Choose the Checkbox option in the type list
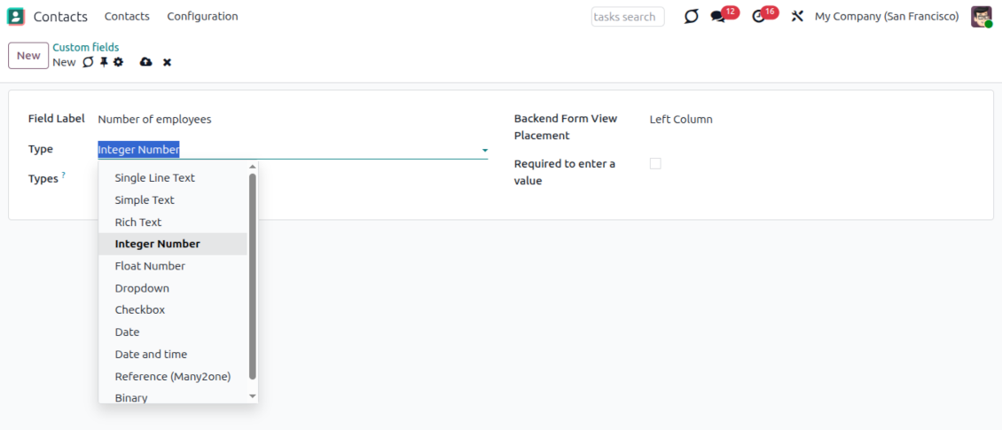1002x430 pixels. tap(140, 310)
